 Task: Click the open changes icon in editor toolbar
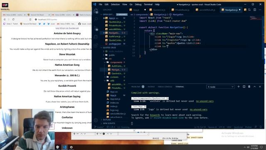click(x=249, y=10)
